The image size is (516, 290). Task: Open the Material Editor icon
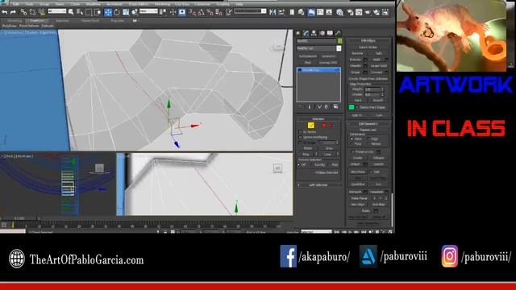339,13
